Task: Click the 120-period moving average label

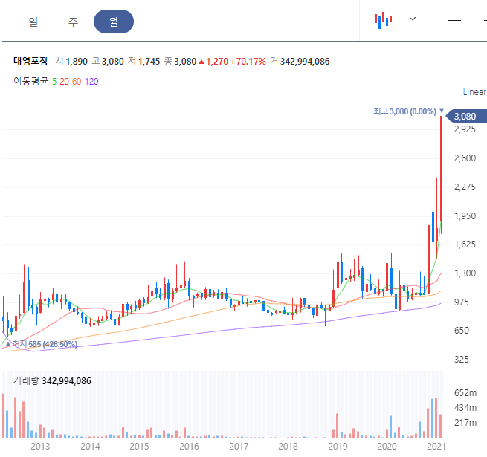Action: 91,82
